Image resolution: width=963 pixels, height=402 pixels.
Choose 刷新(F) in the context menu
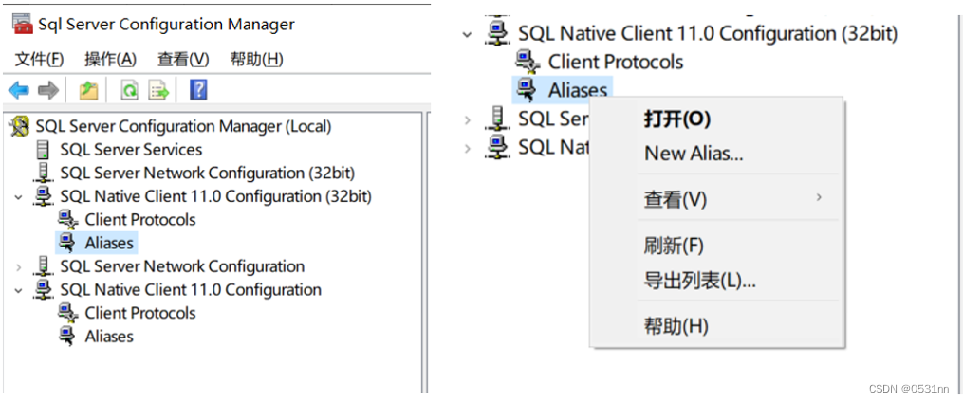point(673,247)
